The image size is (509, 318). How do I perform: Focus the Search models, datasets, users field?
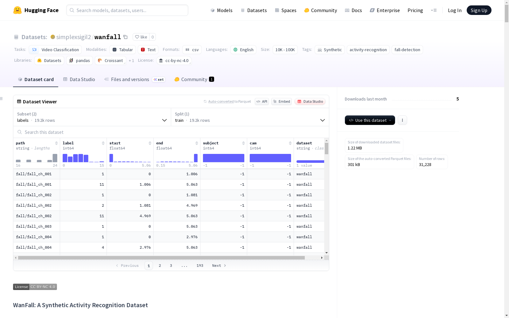127,10
